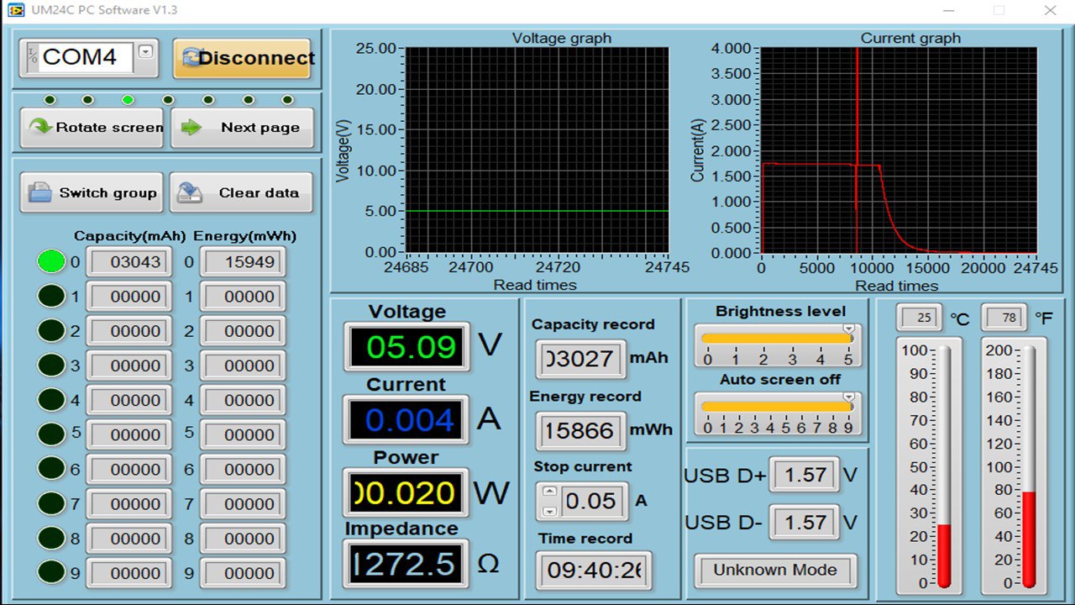Click the Rotate screen button
This screenshot has width=1075, height=605.
[x=92, y=128]
